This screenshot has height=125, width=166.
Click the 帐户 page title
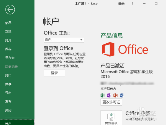[x=51, y=22]
